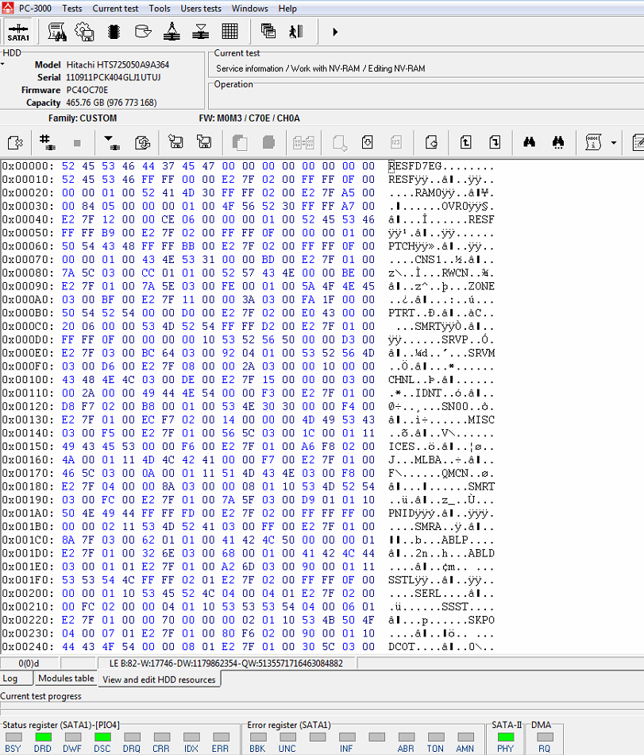Click the UNC error register indicator
The image size is (644, 755).
287,737
